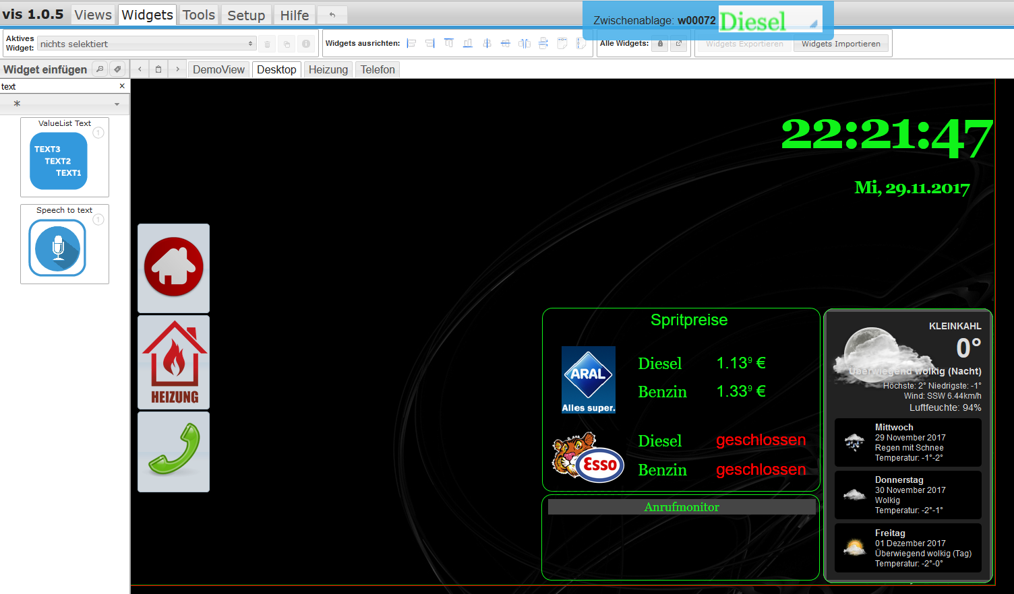Screen dimensions: 1014x594
Task: Click the delete widget trash icon
Action: coord(267,44)
